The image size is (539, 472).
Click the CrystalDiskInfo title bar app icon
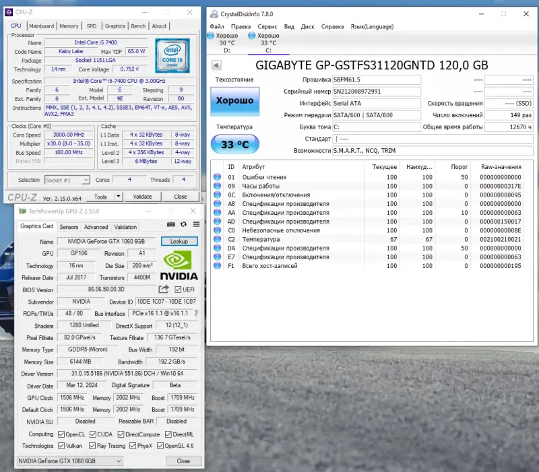[214, 13]
